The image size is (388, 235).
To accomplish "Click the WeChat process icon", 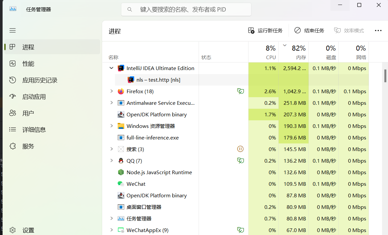I will coord(121,184).
